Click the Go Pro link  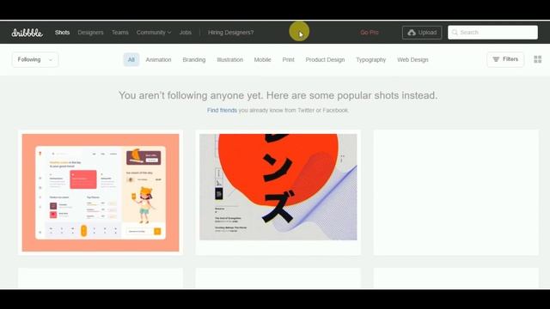pos(370,33)
